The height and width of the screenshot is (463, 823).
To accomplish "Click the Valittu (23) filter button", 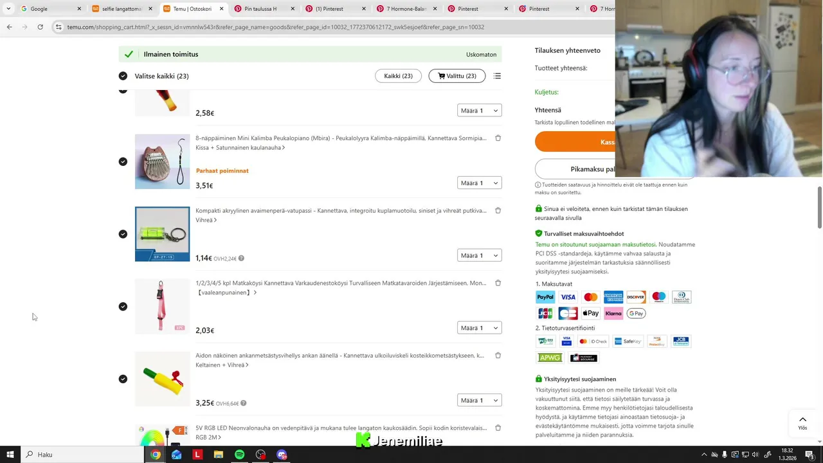I will pos(457,76).
